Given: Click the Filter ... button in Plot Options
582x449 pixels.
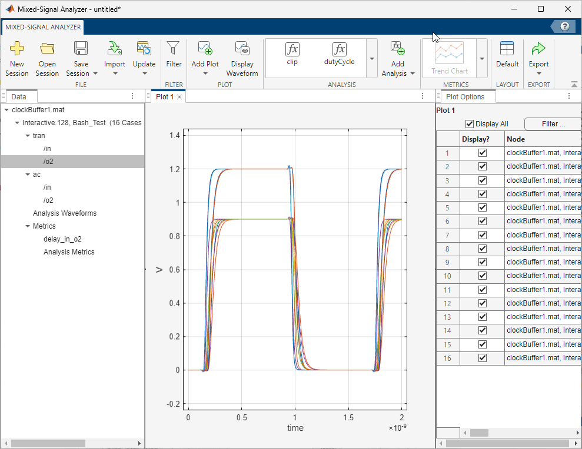Looking at the screenshot, I should point(553,124).
